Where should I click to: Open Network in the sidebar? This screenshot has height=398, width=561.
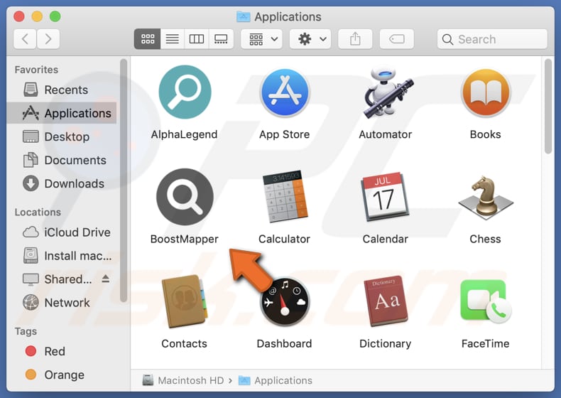pyautogui.click(x=62, y=303)
